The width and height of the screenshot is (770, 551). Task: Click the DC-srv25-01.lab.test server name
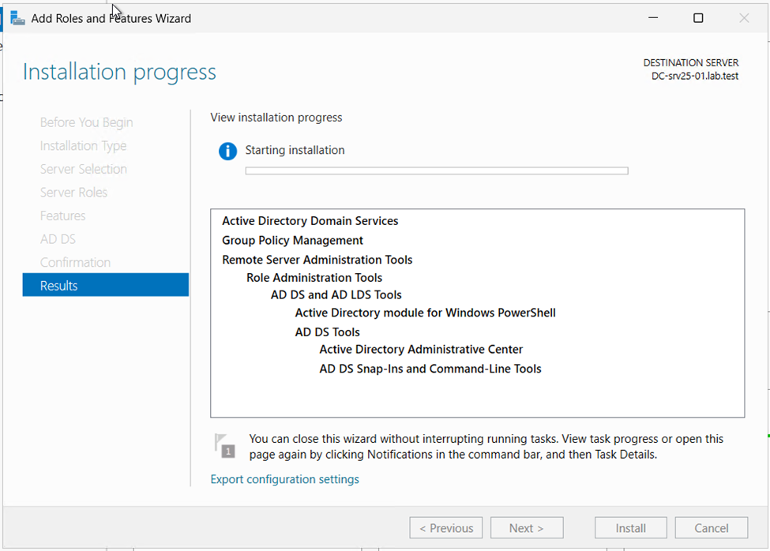pyautogui.click(x=695, y=76)
